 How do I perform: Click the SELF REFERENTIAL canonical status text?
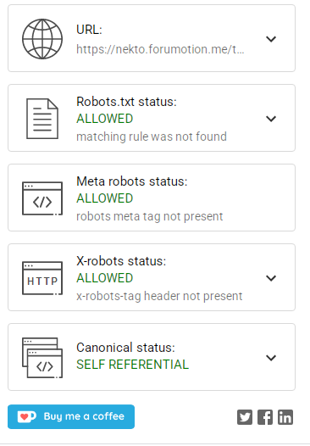pos(132,365)
